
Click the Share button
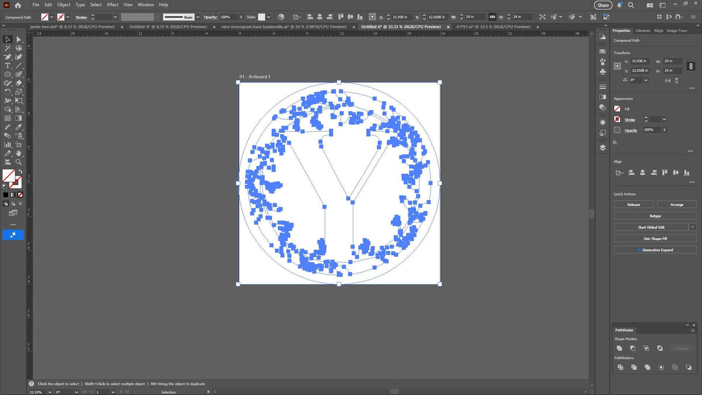(x=603, y=5)
